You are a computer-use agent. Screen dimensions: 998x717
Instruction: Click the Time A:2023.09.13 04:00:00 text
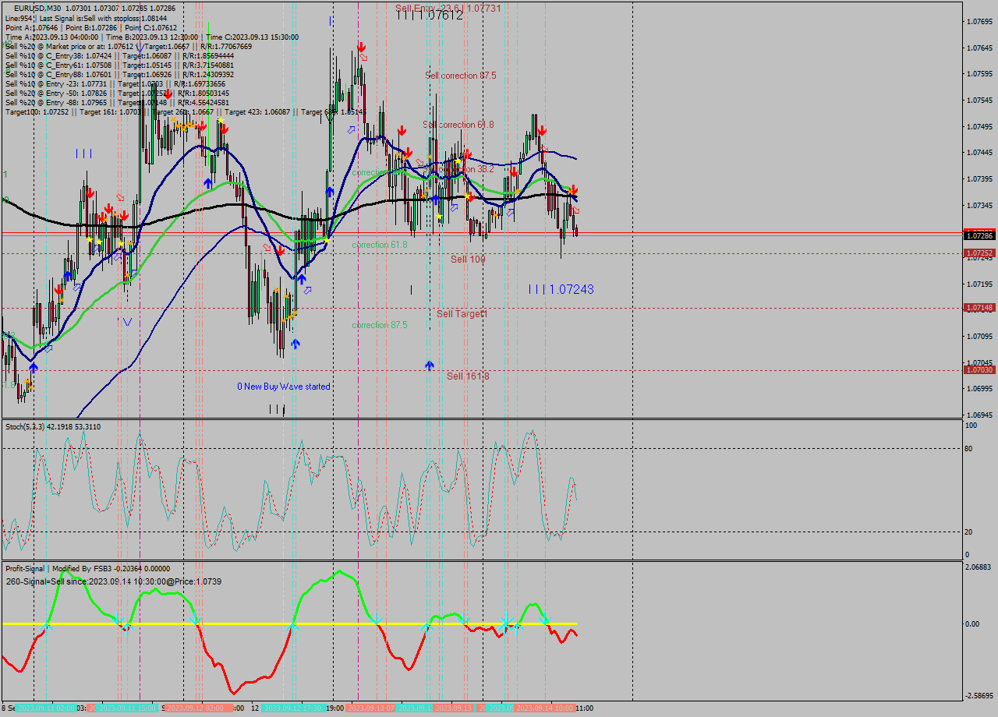pos(51,37)
